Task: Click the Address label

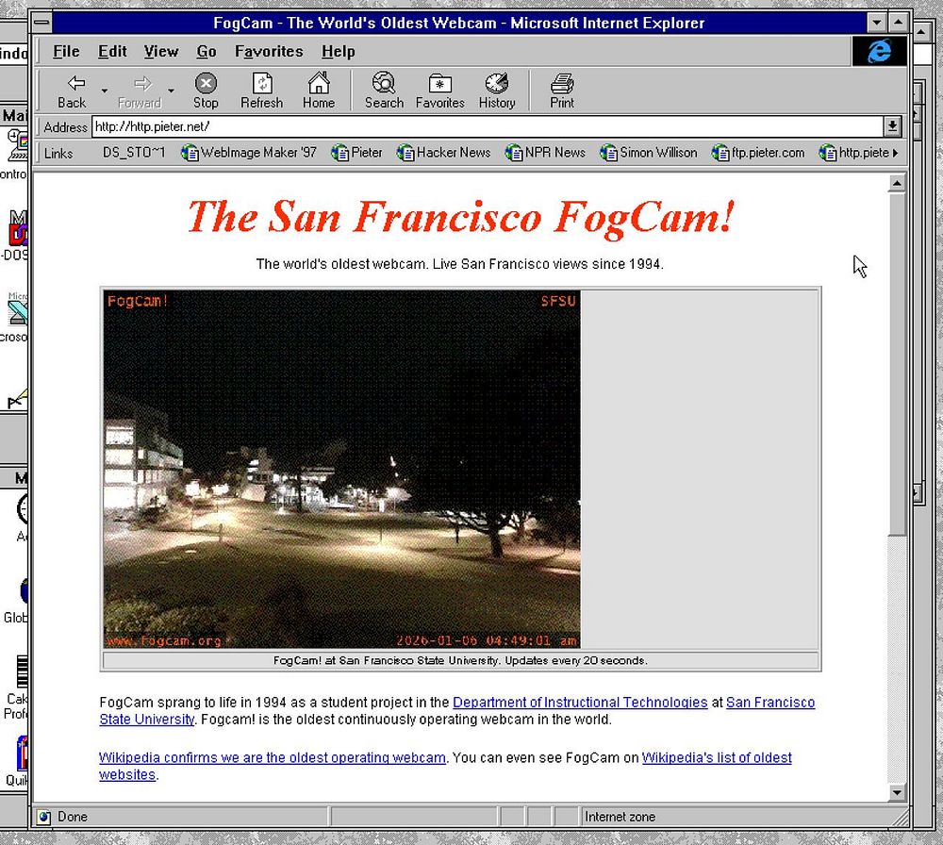Action: click(65, 127)
